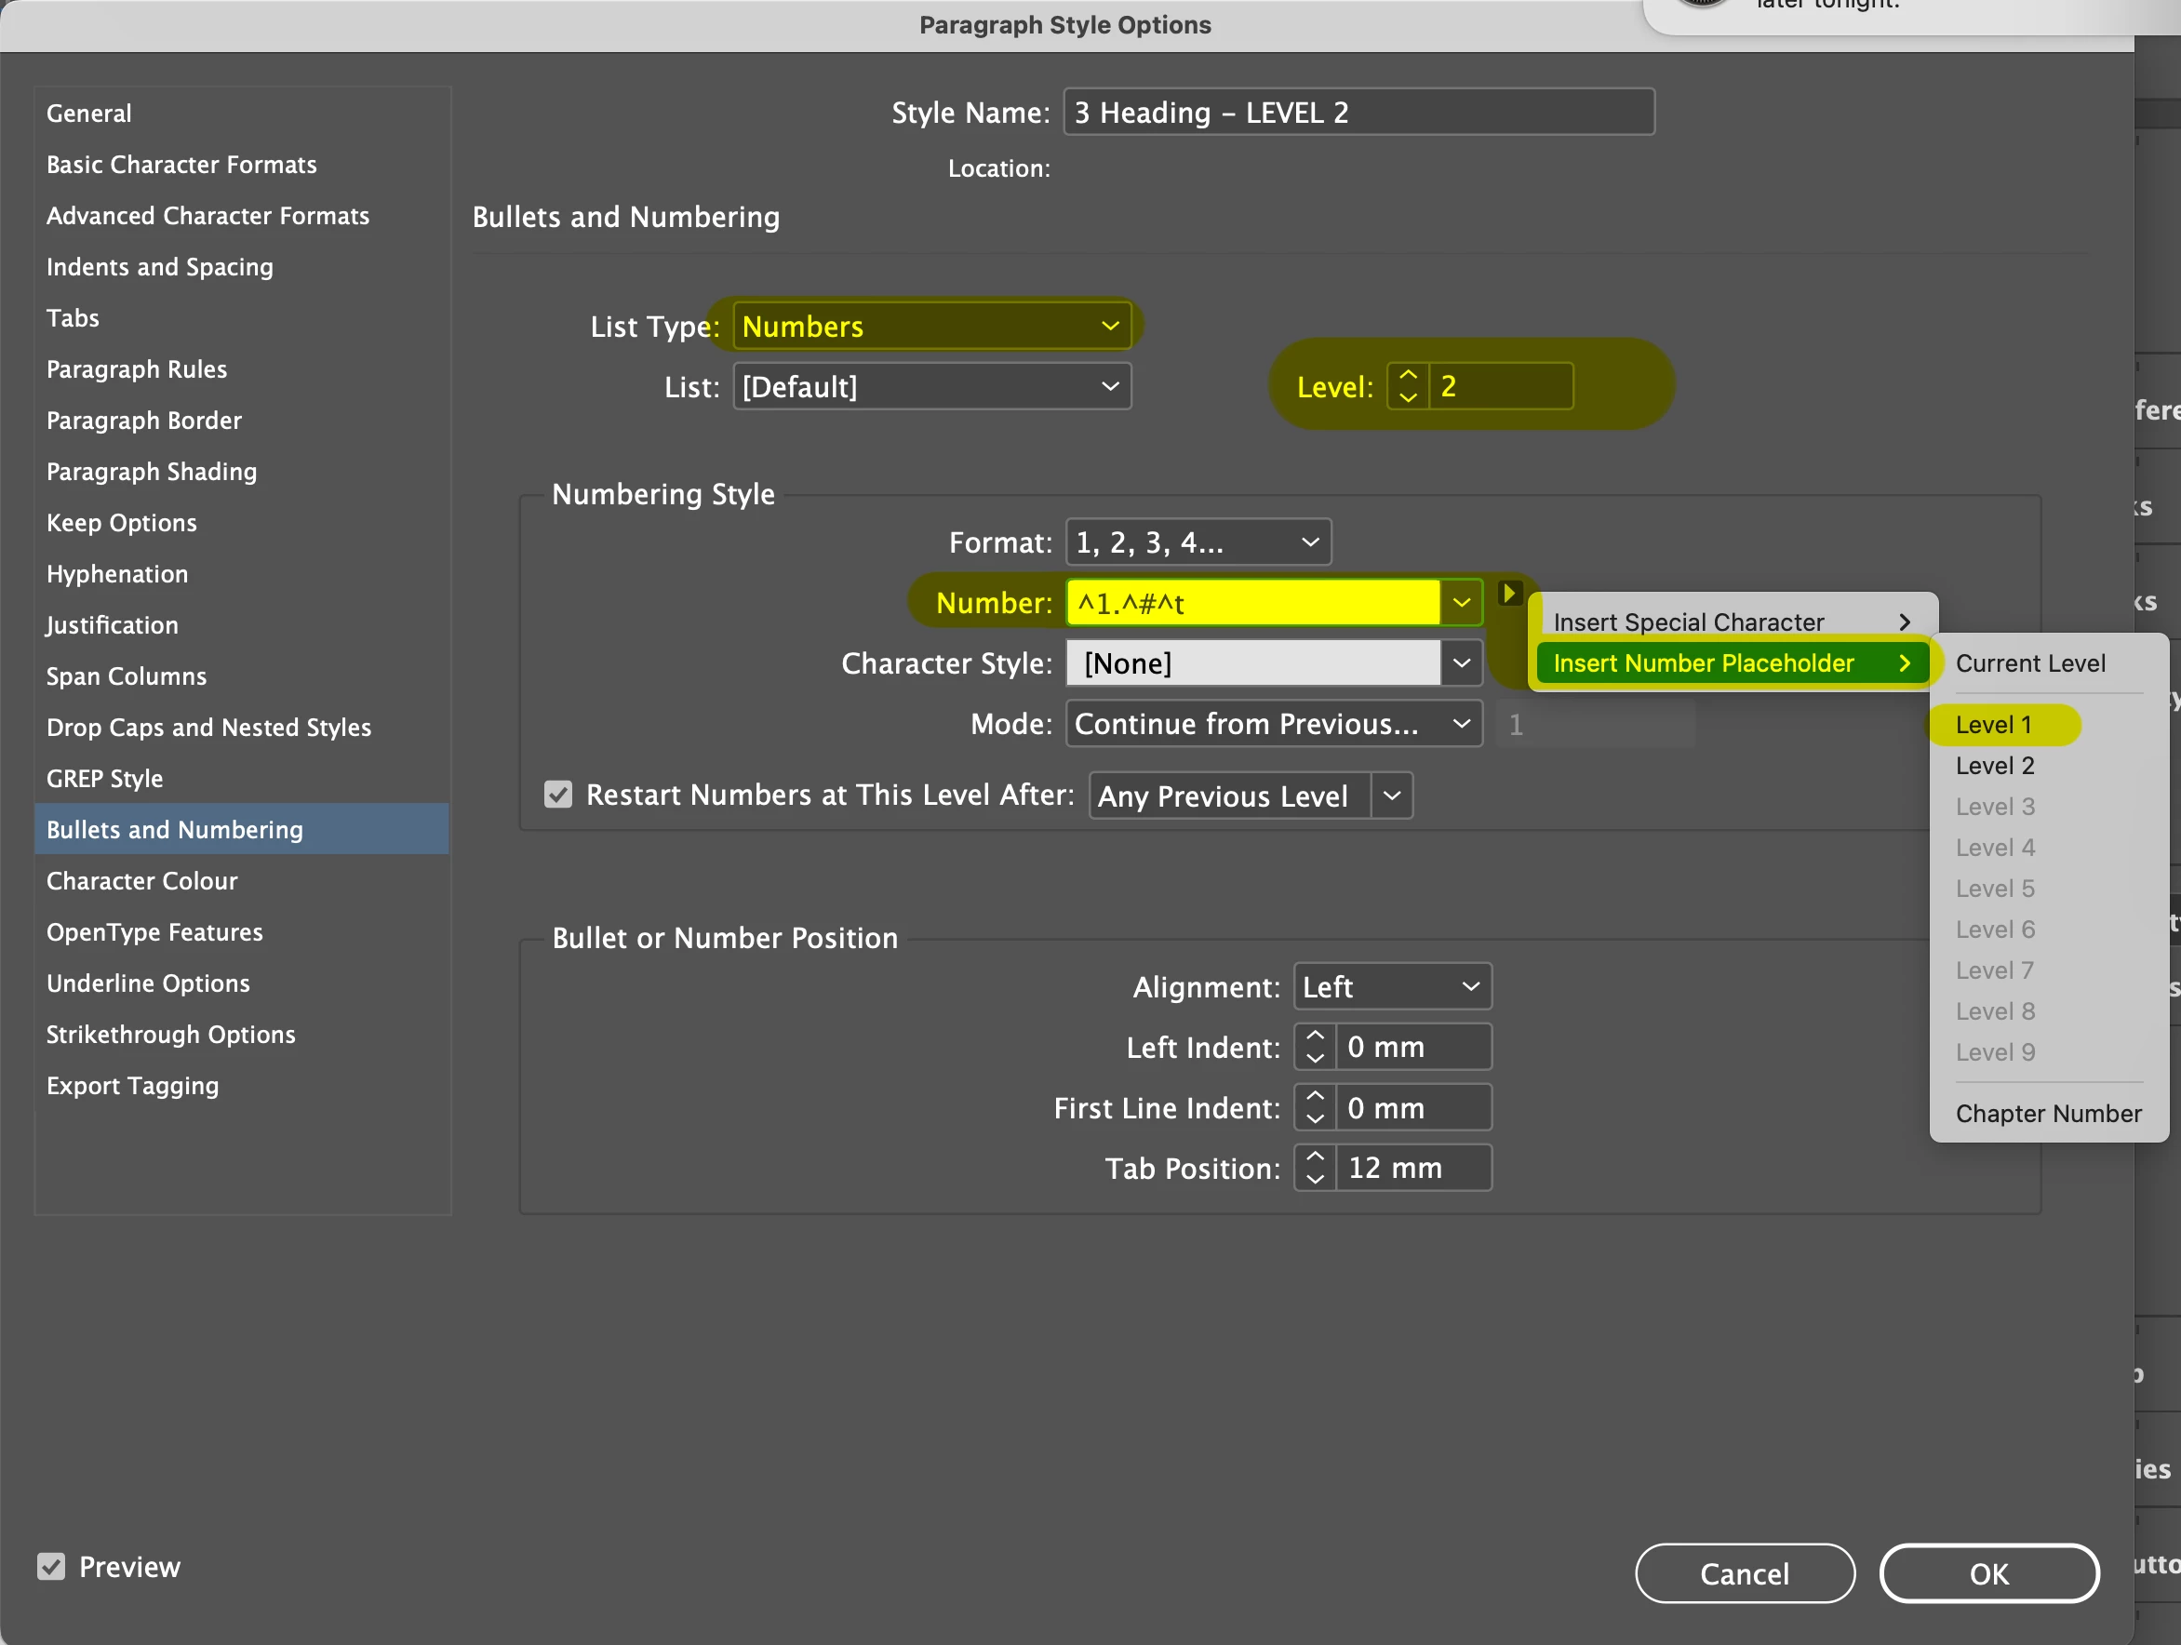
Task: Switch to the Indents and Spacing section
Action: 160,267
